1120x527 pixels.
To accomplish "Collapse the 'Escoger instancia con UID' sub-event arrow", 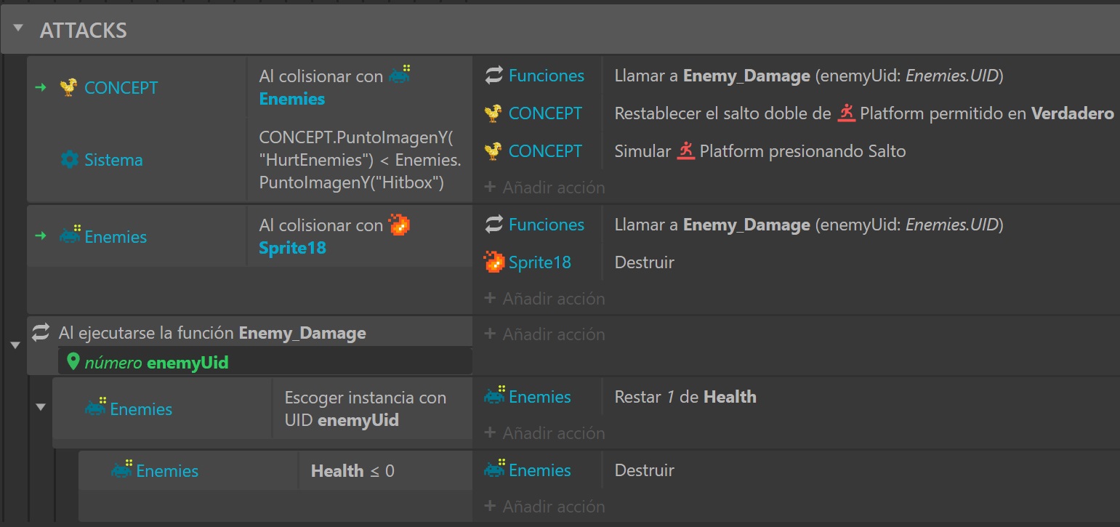I will (x=41, y=407).
